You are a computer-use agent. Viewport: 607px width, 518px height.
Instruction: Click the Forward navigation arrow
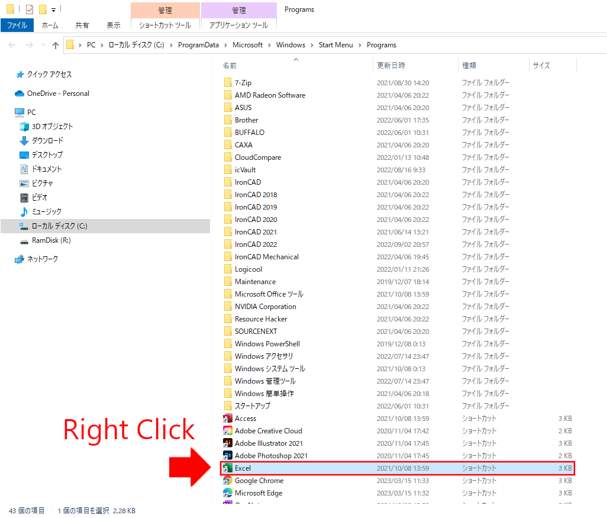click(x=30, y=46)
